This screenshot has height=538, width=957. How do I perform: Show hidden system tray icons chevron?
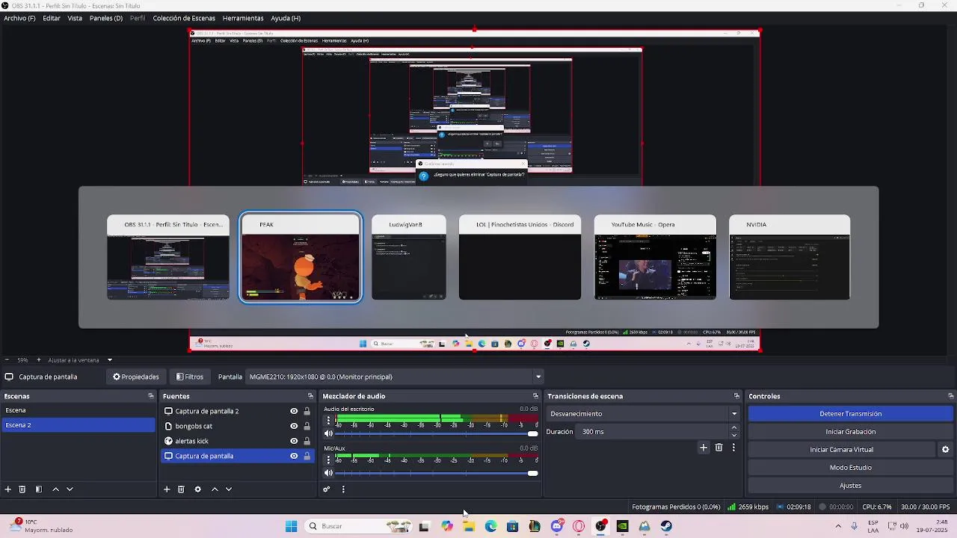point(838,526)
